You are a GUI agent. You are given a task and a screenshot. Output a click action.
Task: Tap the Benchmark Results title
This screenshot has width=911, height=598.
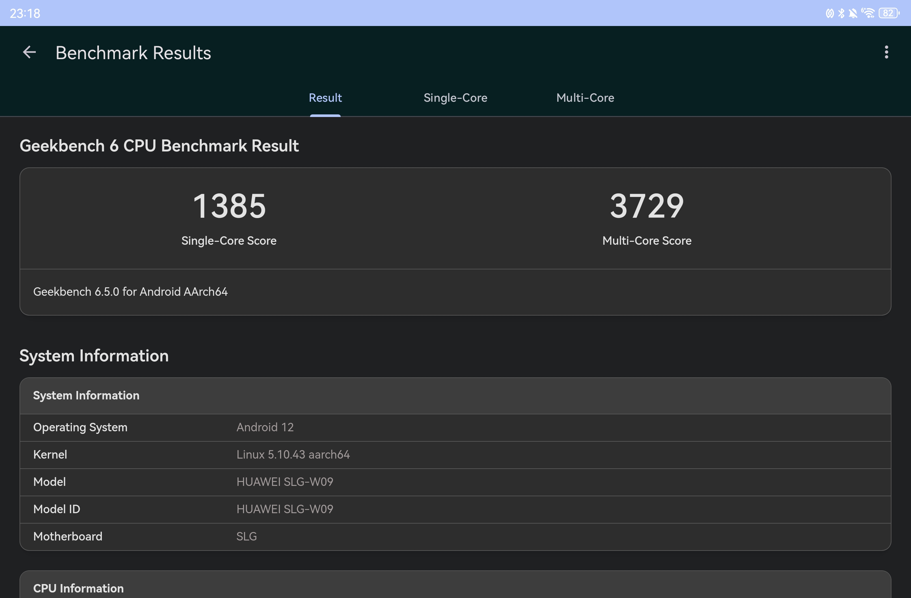[x=133, y=53]
